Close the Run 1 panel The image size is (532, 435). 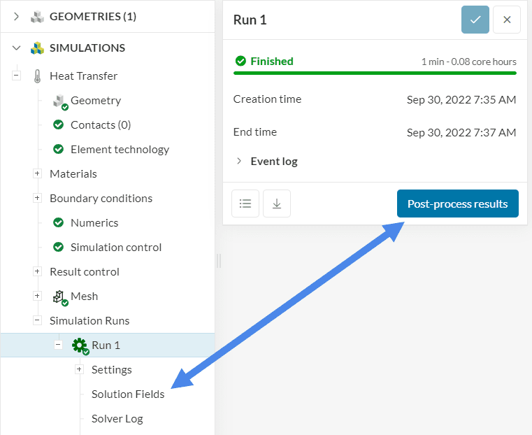pos(507,20)
